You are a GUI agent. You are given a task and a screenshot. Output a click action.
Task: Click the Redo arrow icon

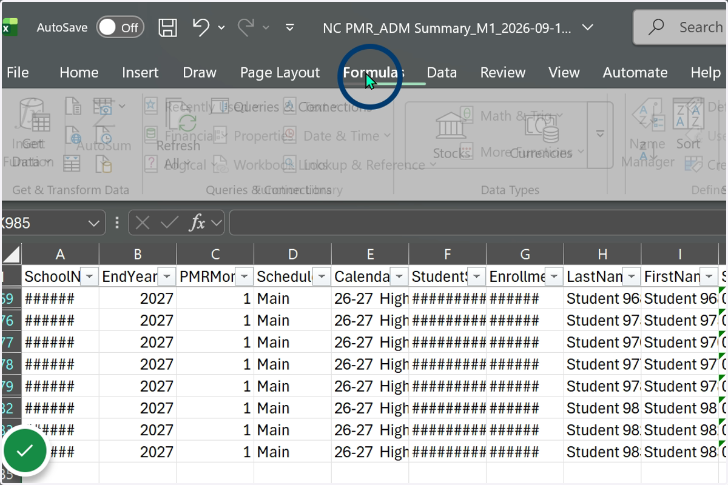(x=246, y=27)
